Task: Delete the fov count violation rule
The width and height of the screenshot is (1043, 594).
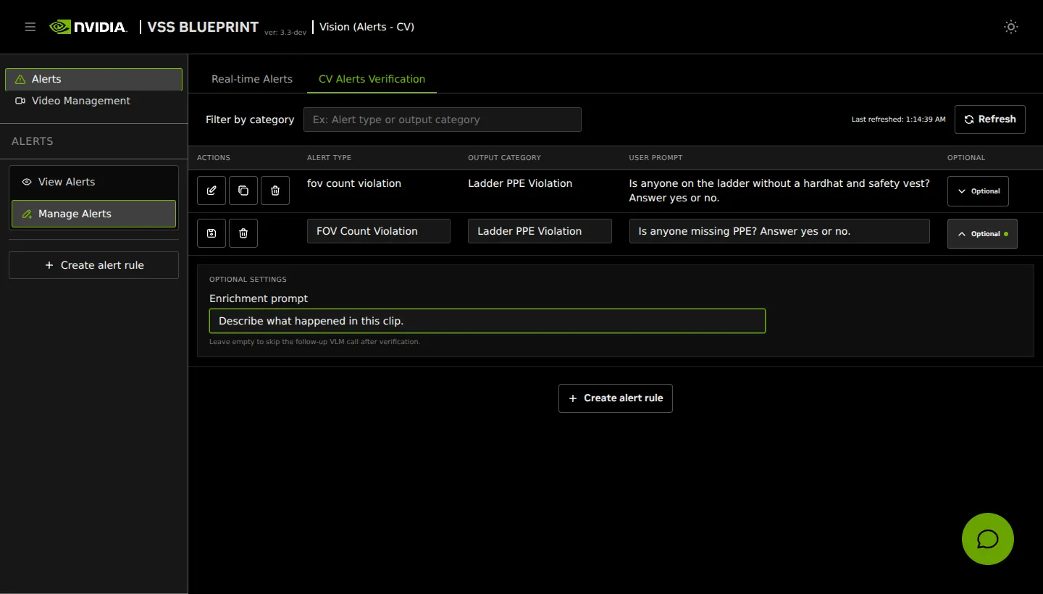Action: tap(275, 191)
